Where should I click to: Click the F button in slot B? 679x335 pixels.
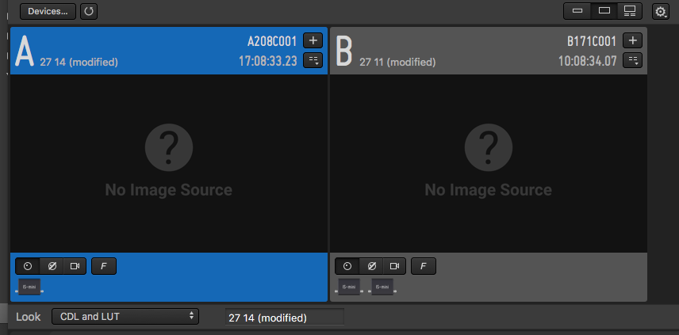(x=424, y=266)
